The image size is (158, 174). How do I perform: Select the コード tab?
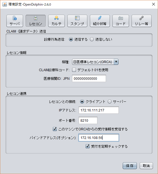click(x=121, y=21)
